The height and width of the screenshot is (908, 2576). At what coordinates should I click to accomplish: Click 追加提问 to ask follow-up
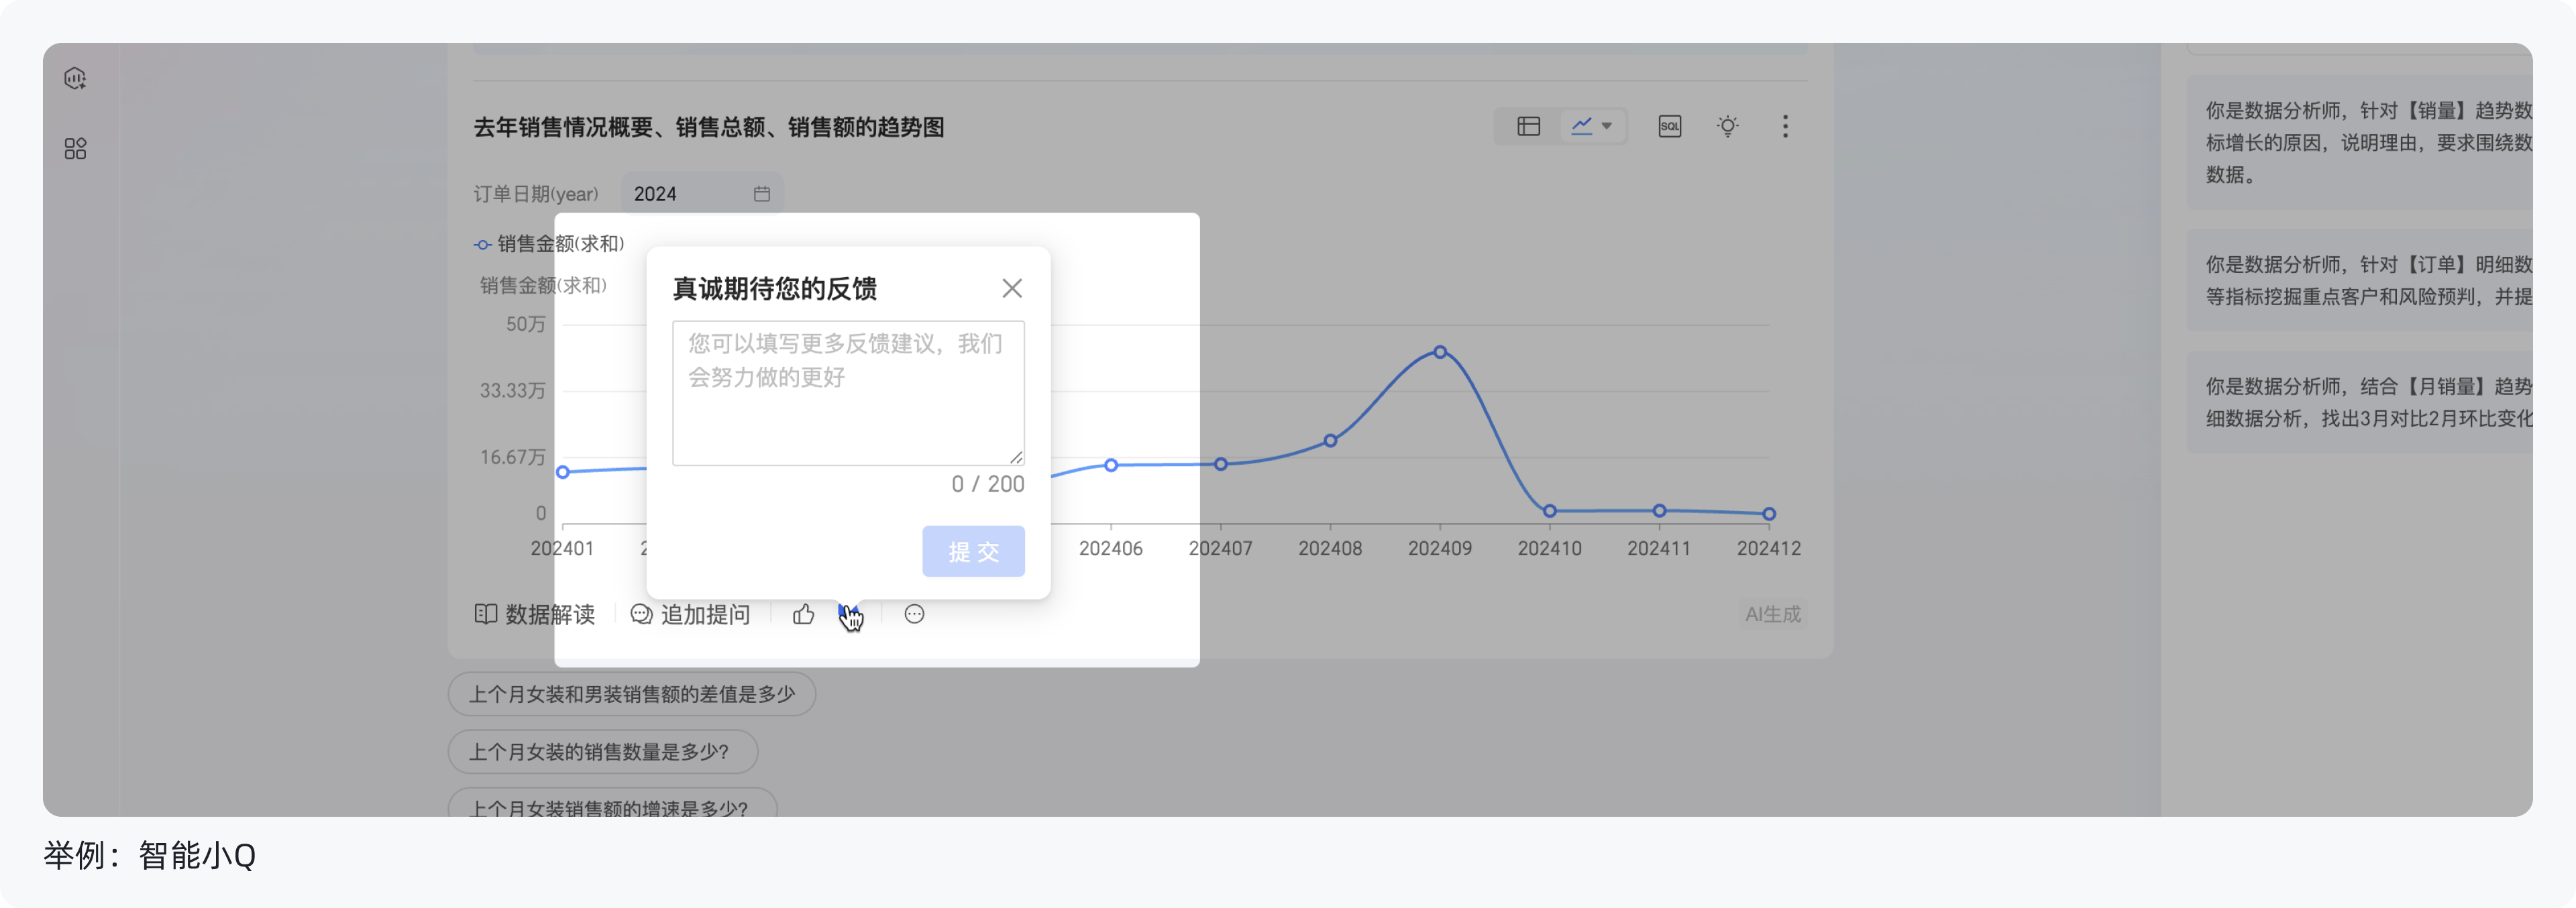[x=691, y=614]
